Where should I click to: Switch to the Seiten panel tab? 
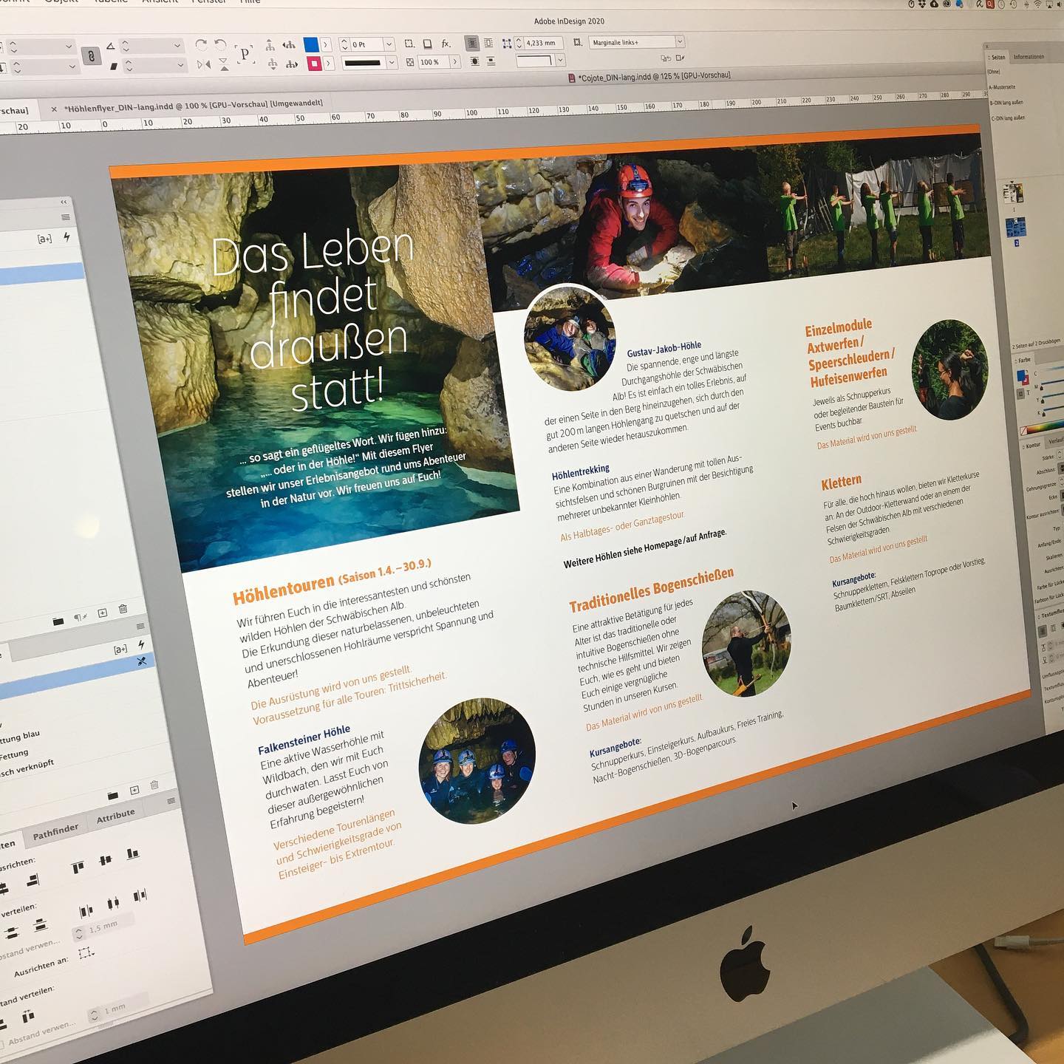[x=997, y=57]
